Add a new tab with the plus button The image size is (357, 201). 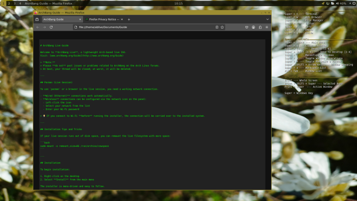pos(129,19)
